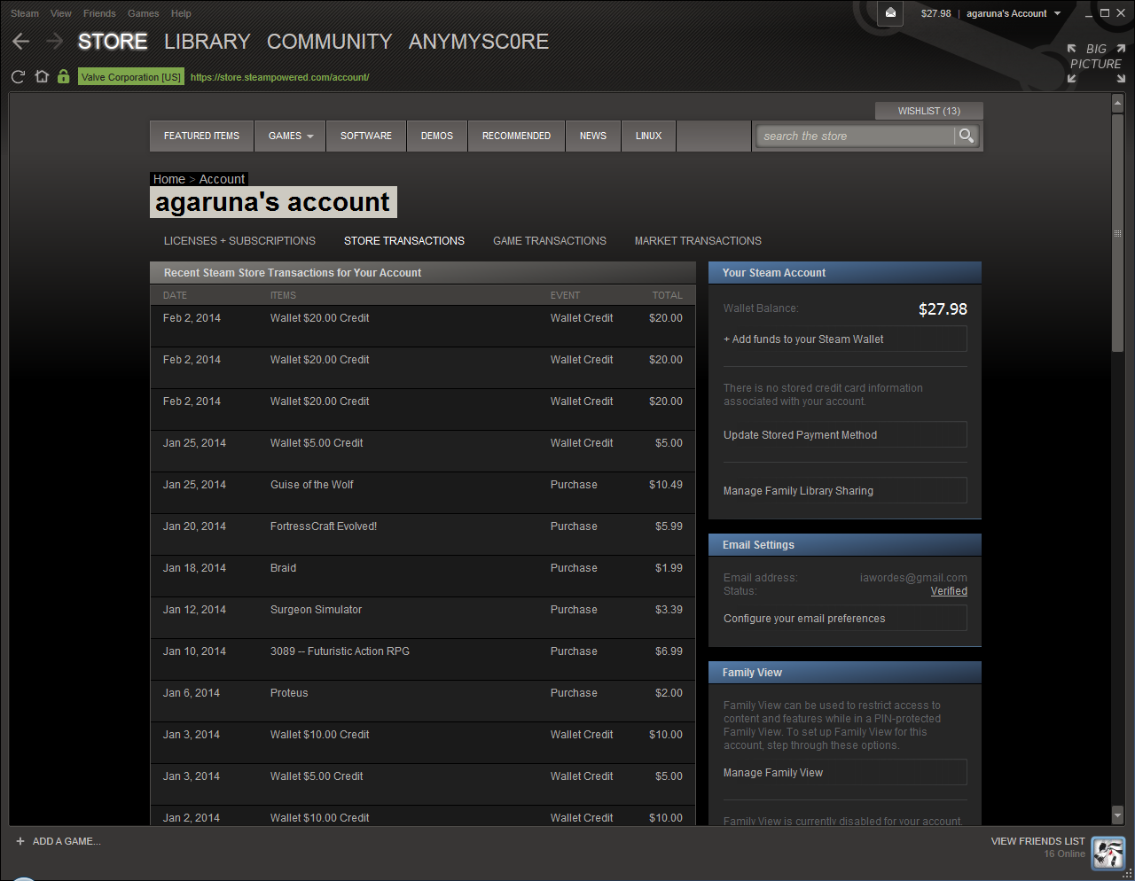Viewport: 1135px width, 881px height.
Task: Click Add funds to your Steam Wallet
Action: [x=845, y=339]
